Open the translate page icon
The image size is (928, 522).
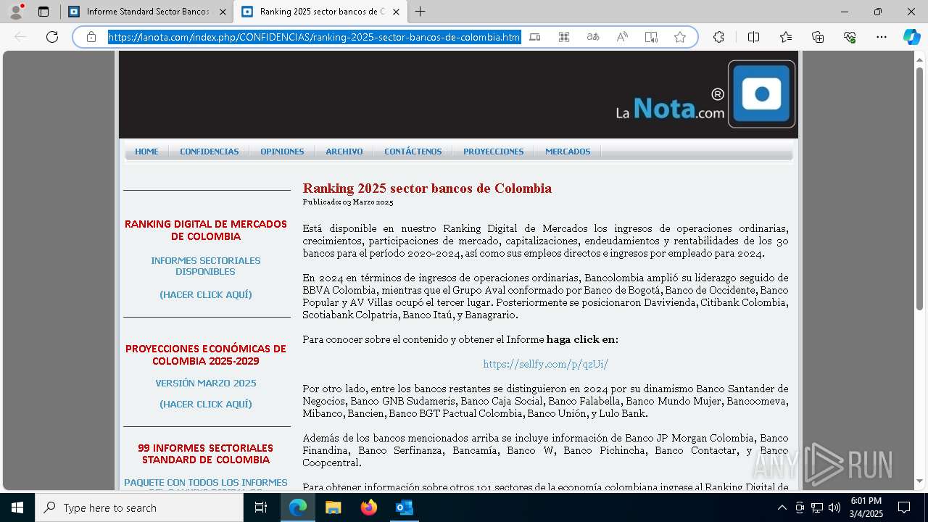coord(593,37)
